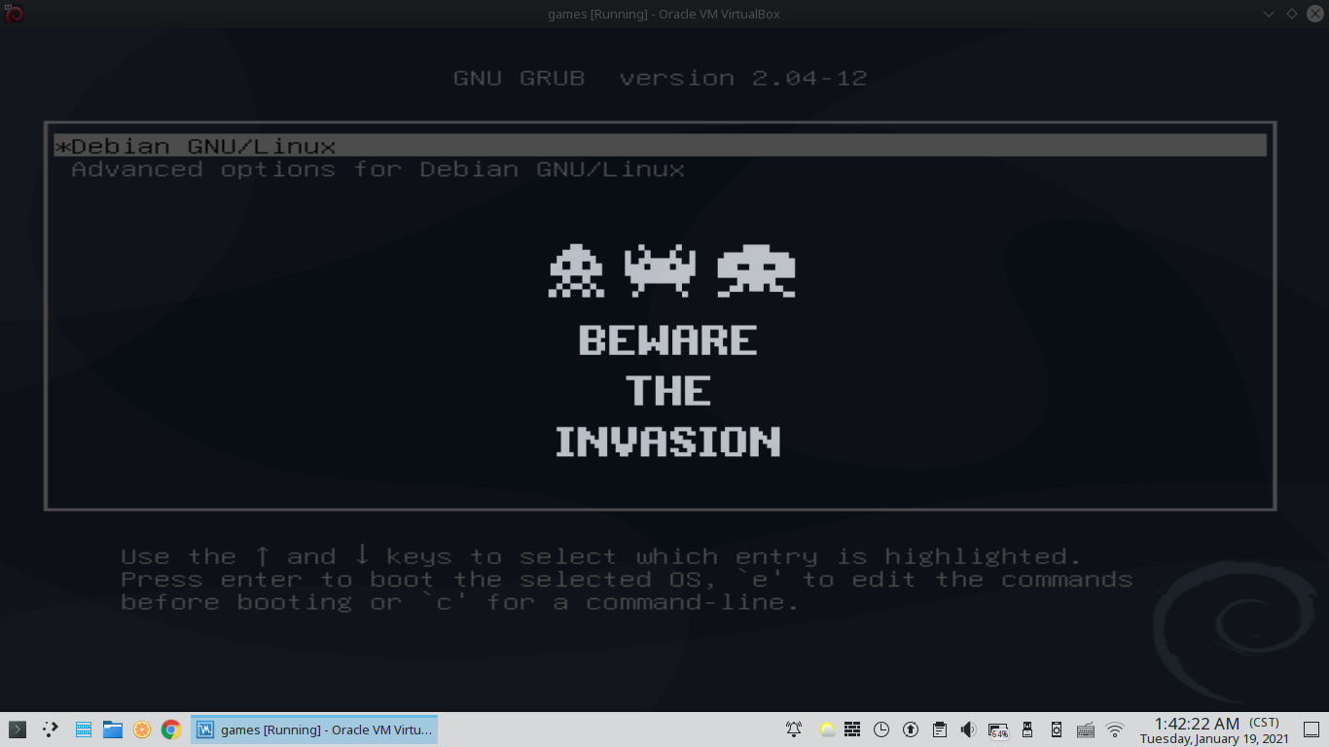
Task: Open the Wi-Fi network tray icon
Action: coord(1115,729)
